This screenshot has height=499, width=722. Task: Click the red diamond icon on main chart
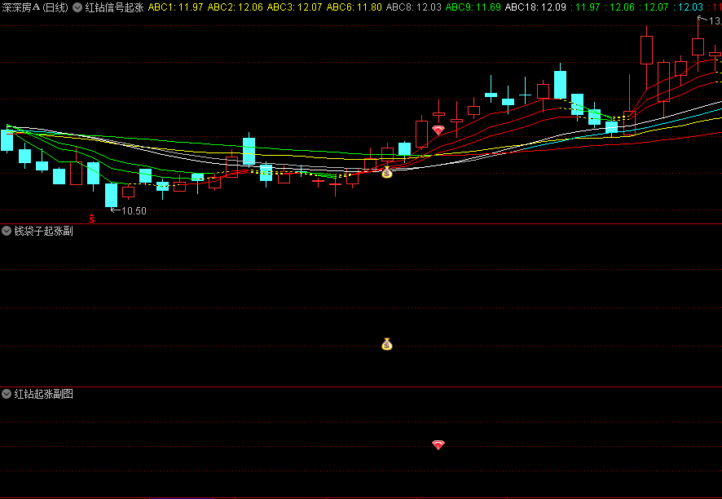(438, 130)
